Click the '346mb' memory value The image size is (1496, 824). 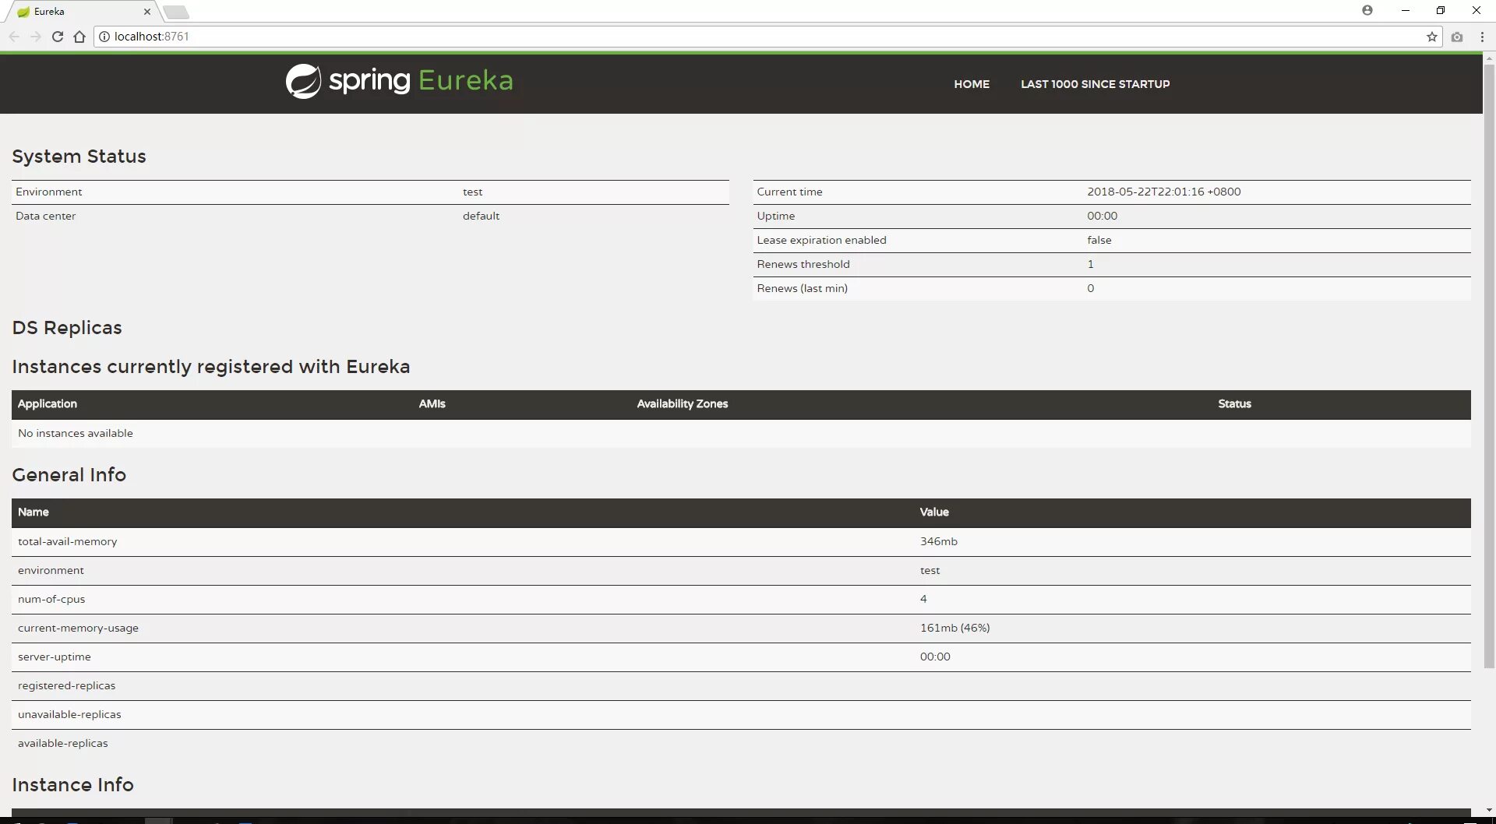click(939, 541)
